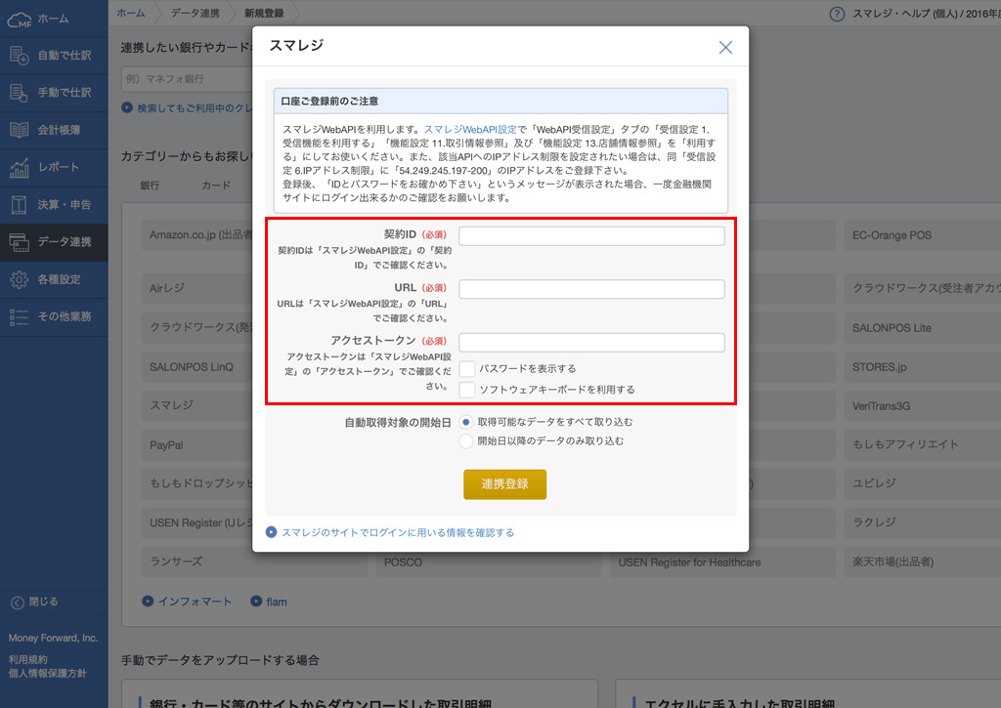Click the データ連携 breadcrumb

click(x=196, y=13)
